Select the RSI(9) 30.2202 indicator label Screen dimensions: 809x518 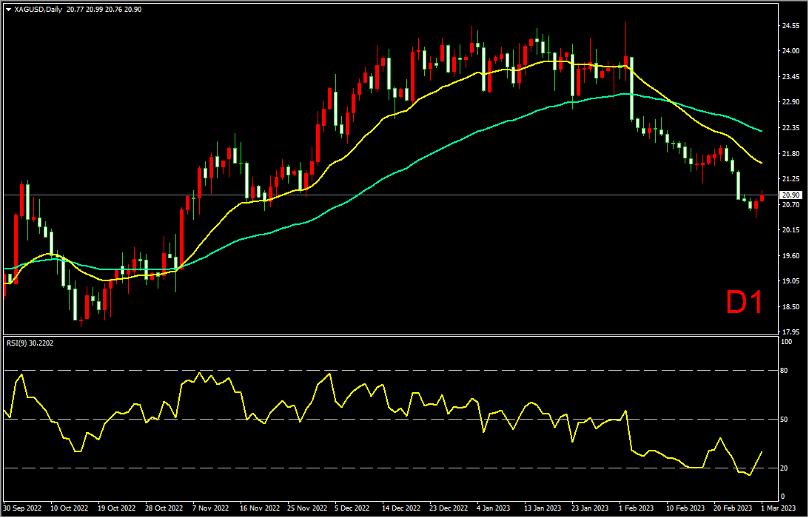(x=30, y=343)
